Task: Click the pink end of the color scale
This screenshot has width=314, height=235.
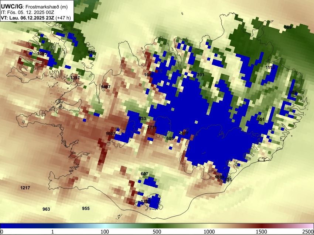Action: [x=310, y=226]
